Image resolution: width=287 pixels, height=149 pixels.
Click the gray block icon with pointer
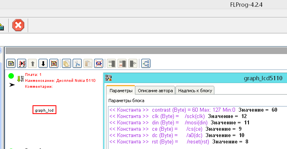point(133,64)
